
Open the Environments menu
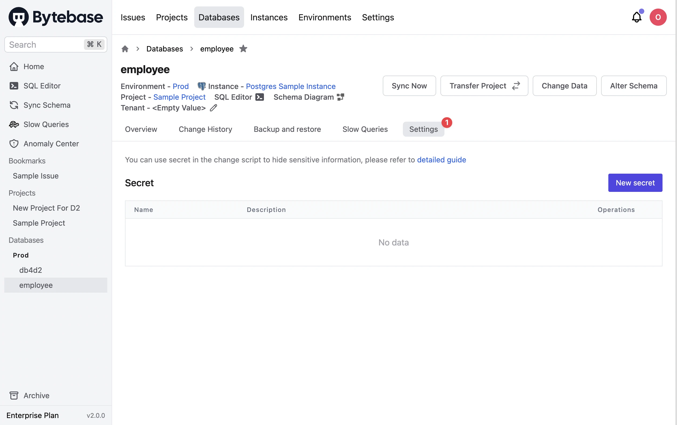point(325,17)
